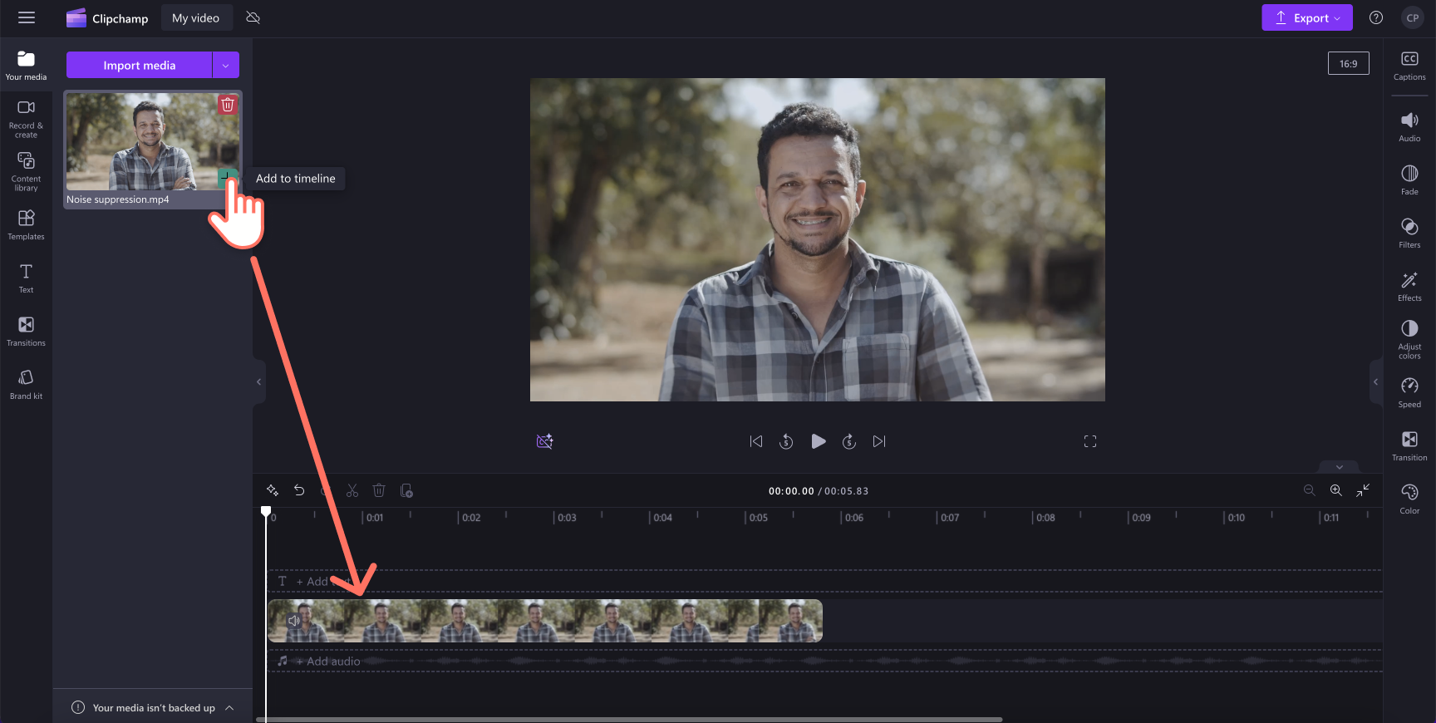Split clip with the scissors tool
This screenshot has height=723, width=1436.
pyautogui.click(x=352, y=490)
